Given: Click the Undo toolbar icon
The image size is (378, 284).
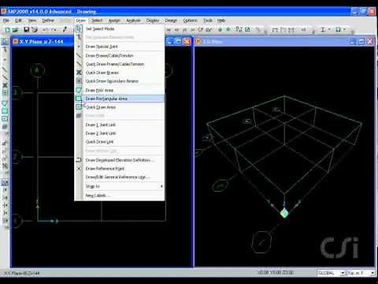Looking at the screenshot, I should tap(46, 30).
